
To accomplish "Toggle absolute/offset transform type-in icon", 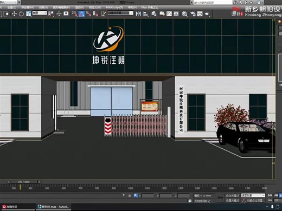I will [136, 195].
